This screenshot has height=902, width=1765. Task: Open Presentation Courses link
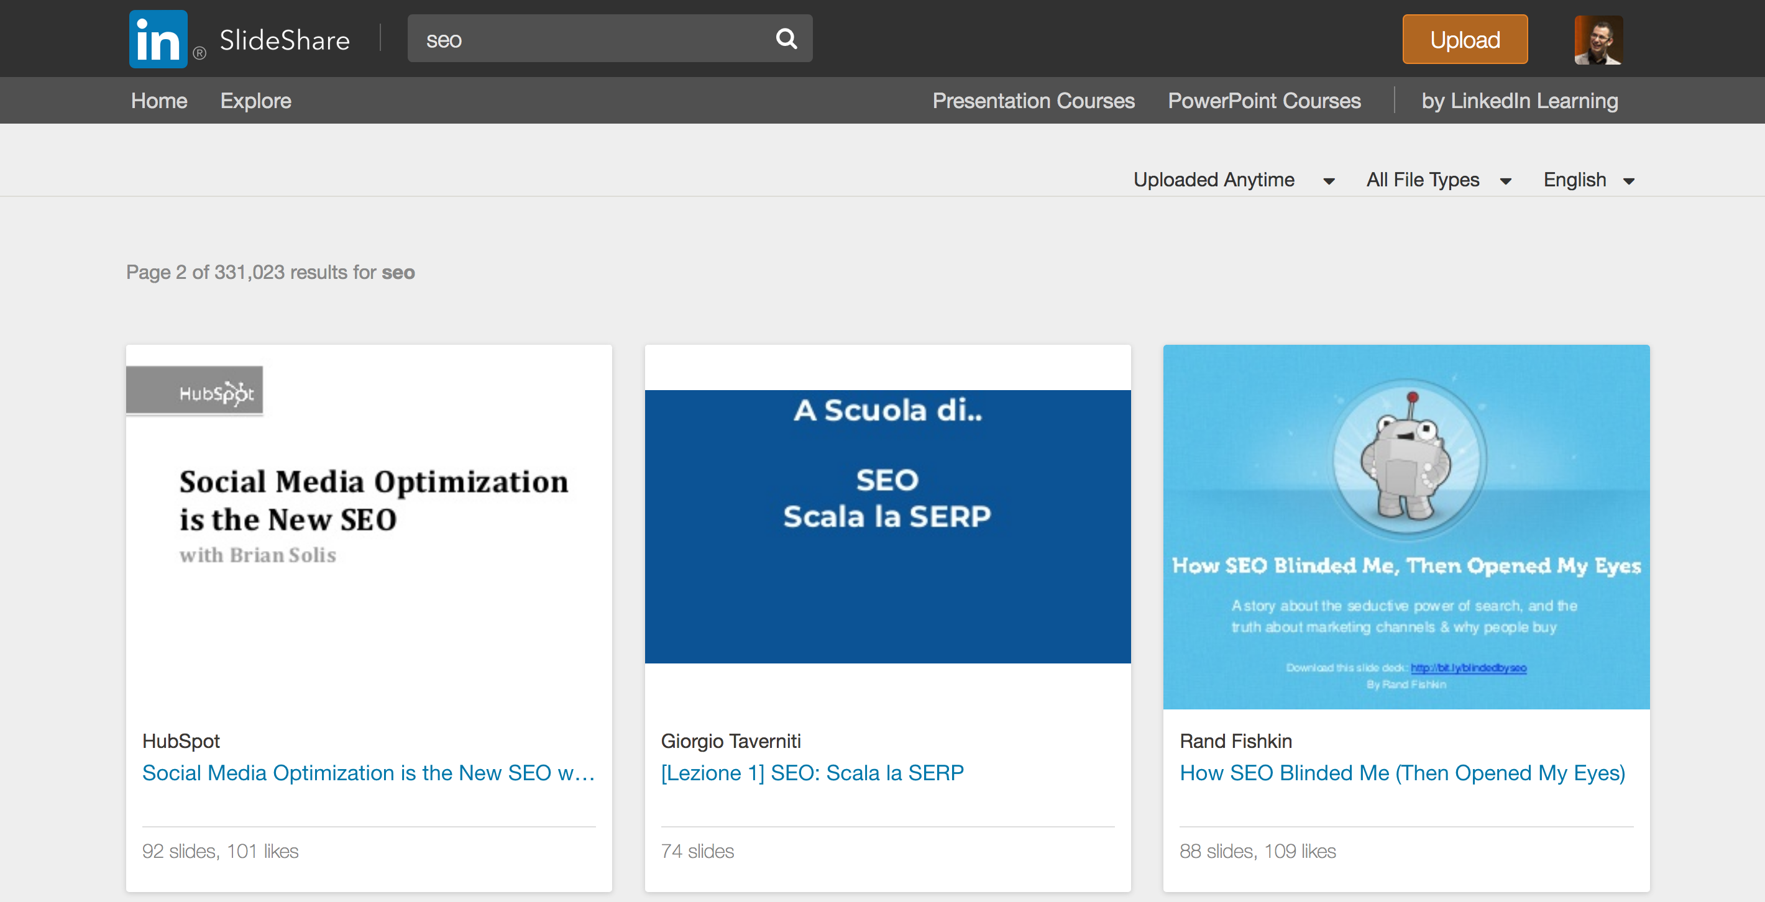[x=1034, y=101]
